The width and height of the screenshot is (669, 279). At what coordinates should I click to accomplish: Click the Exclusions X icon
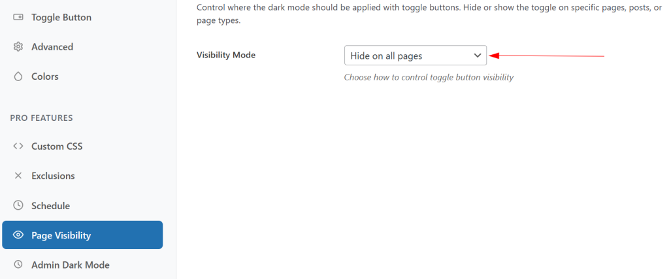pyautogui.click(x=18, y=176)
